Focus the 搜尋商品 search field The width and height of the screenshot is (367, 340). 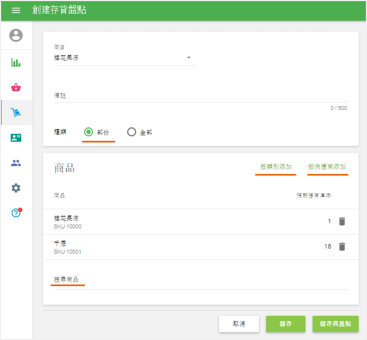tap(199, 280)
